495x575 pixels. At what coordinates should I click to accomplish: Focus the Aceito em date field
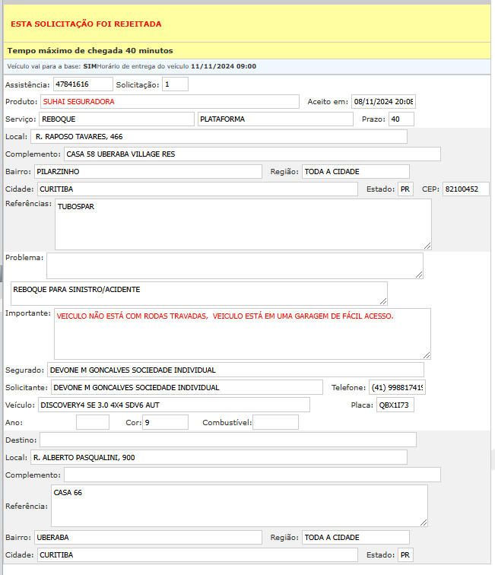(383, 102)
